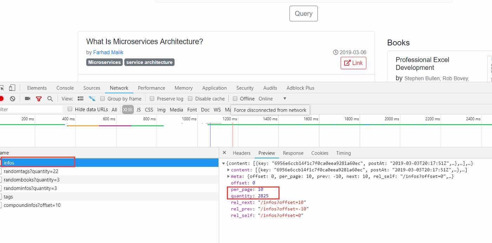Viewport: 492px width, 243px height.
Task: Click the network Filter text field
Action: 31,110
